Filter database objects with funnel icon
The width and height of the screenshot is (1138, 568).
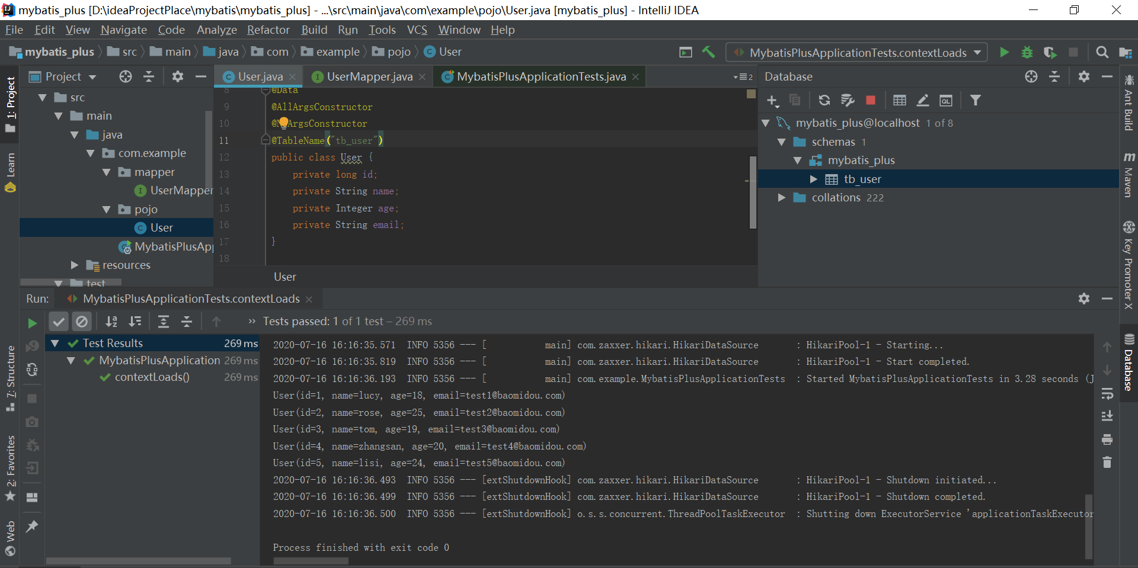pos(975,100)
